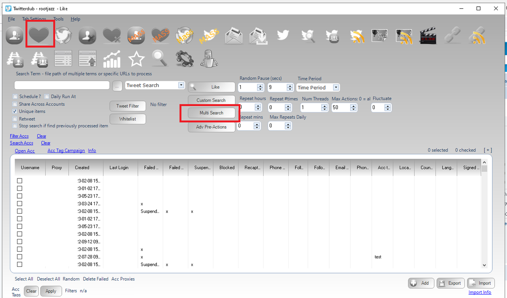Image resolution: width=507 pixels, height=298 pixels.
Task: Adjust the Fluctuate stepper
Action: [387, 107]
